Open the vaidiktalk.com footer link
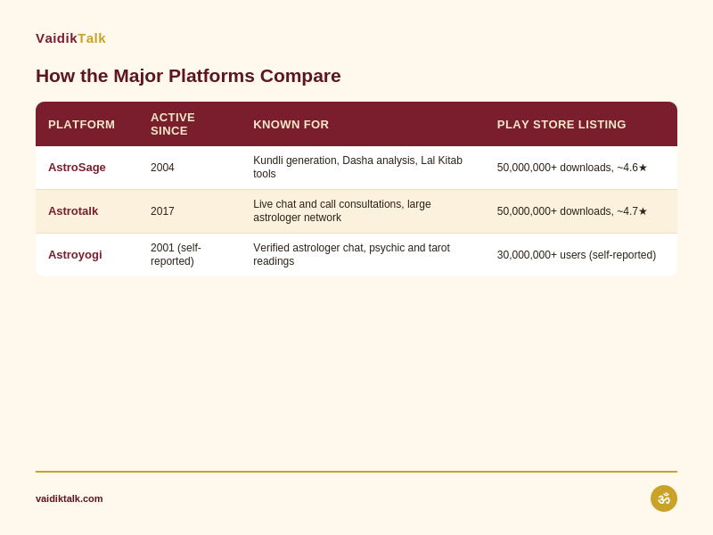The width and height of the screenshot is (713, 535). [70, 498]
